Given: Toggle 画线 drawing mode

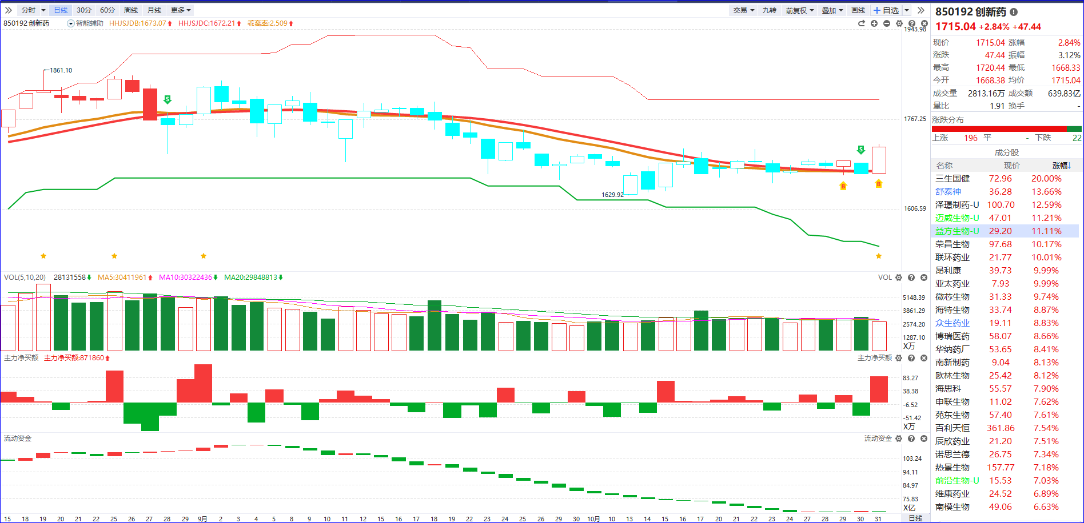Looking at the screenshot, I should [x=858, y=10].
